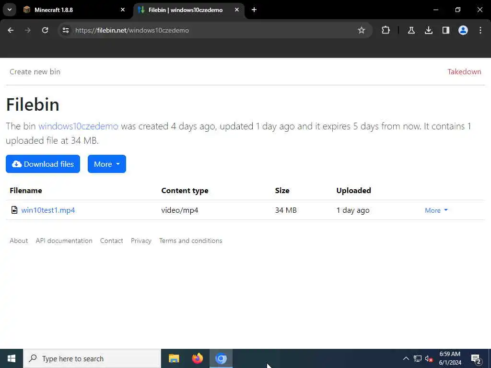Go back to the previous page

click(11, 30)
